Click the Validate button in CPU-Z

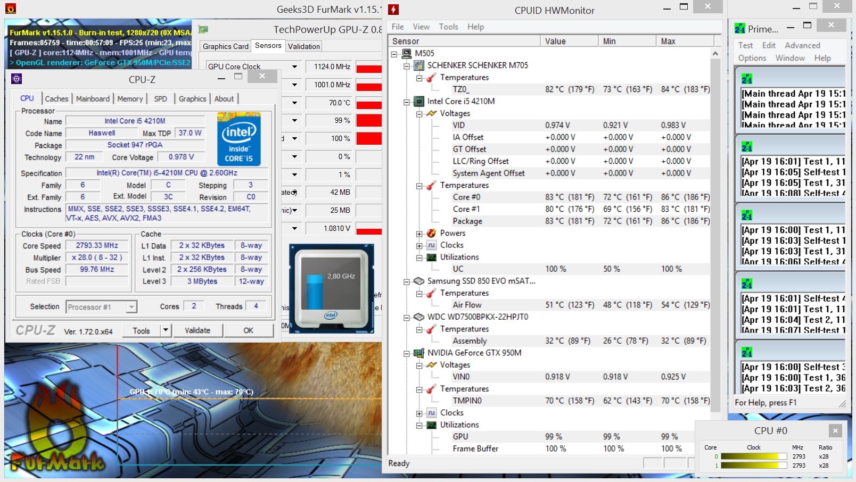point(197,330)
